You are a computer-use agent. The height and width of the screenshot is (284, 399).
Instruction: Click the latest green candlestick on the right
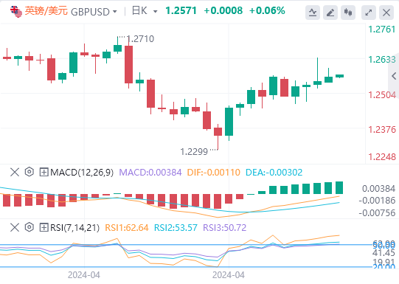pyautogui.click(x=340, y=76)
